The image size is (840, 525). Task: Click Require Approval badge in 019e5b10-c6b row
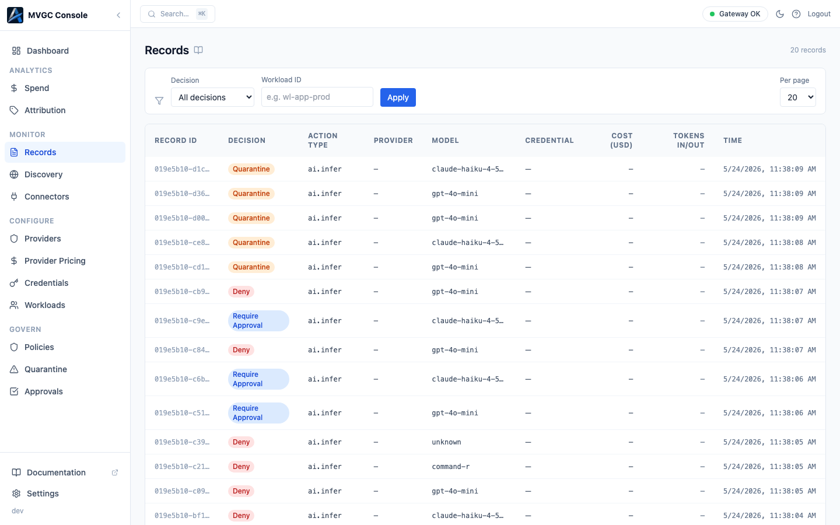(x=258, y=379)
